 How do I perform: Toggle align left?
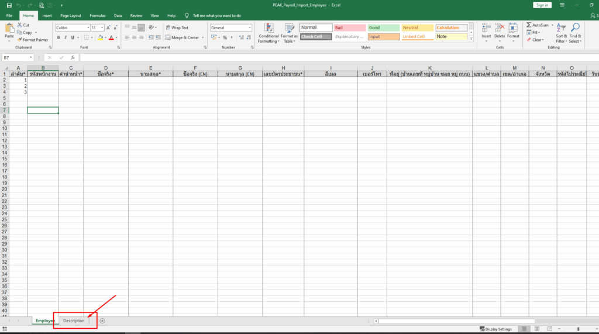click(x=127, y=37)
